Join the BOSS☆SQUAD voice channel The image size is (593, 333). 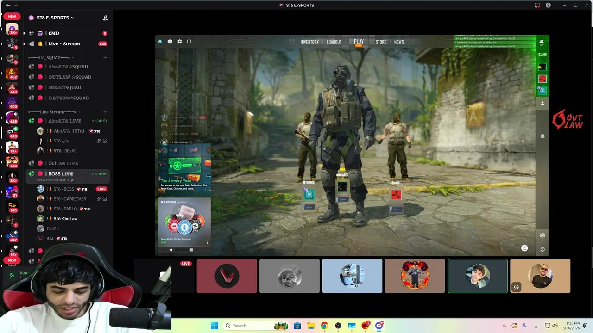(x=67, y=87)
